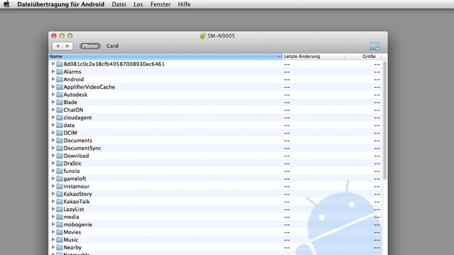This screenshot has width=454, height=255.
Task: Click the Documents folder name
Action: pos(78,140)
